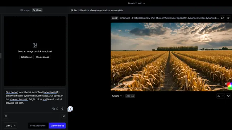Screen dimensions: 232x130
Task: Play the cornfield video
Action: (114, 84)
